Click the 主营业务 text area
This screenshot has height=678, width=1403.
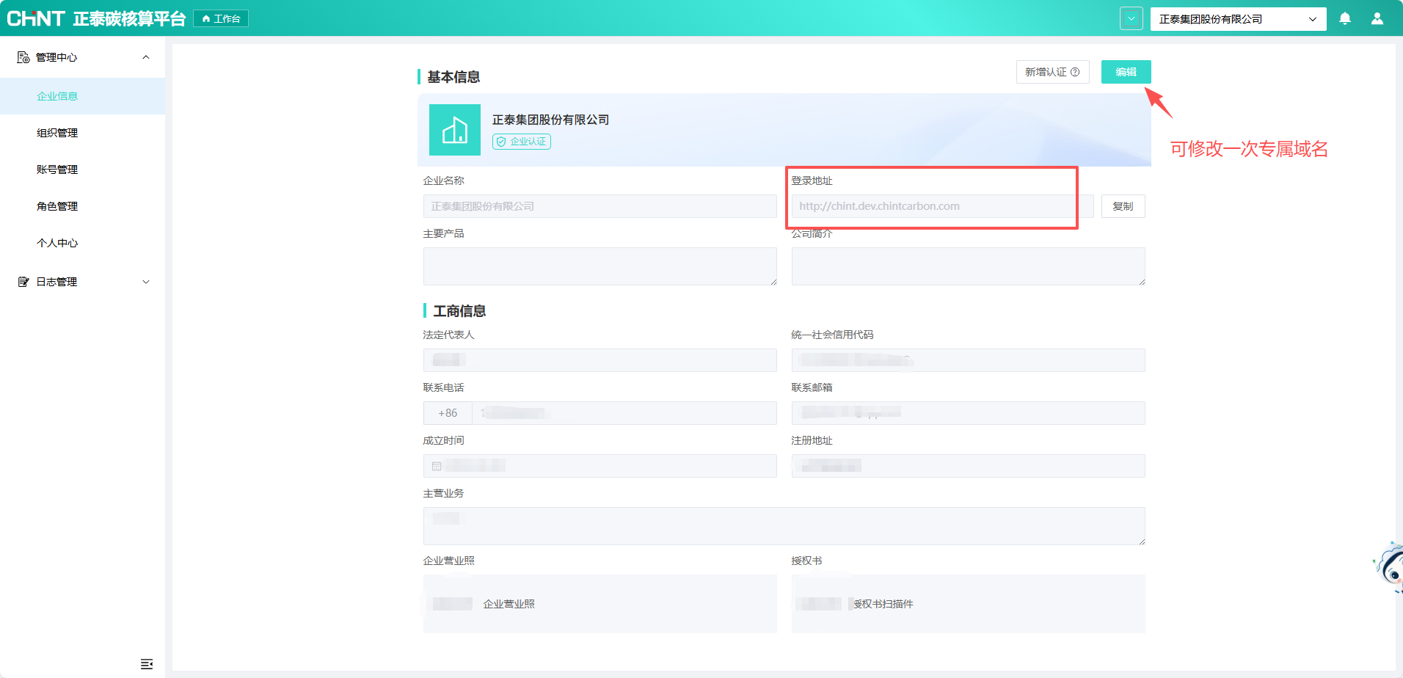tap(784, 526)
